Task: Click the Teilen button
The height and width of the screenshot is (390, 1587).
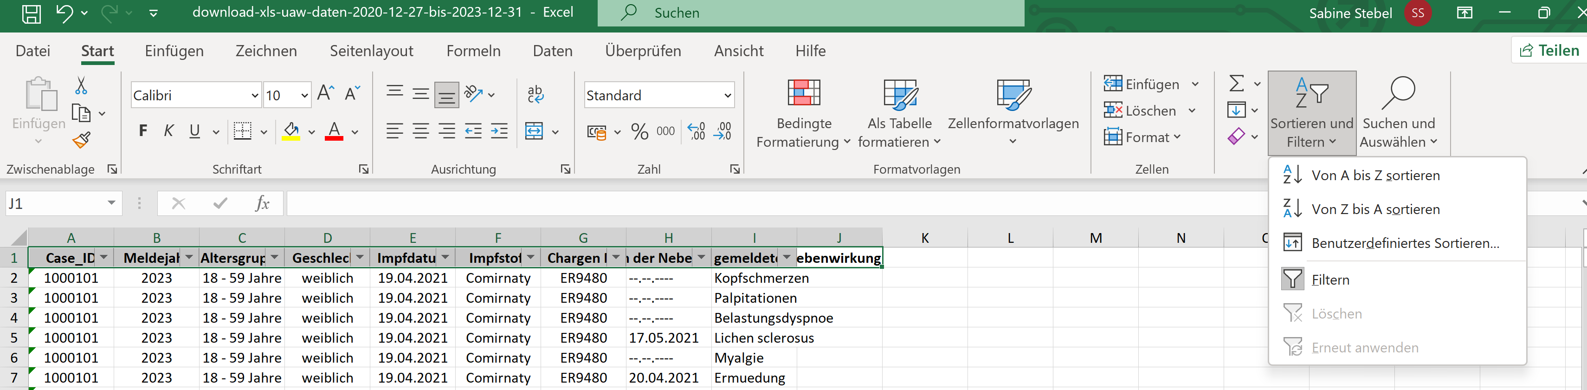Action: coord(1549,51)
